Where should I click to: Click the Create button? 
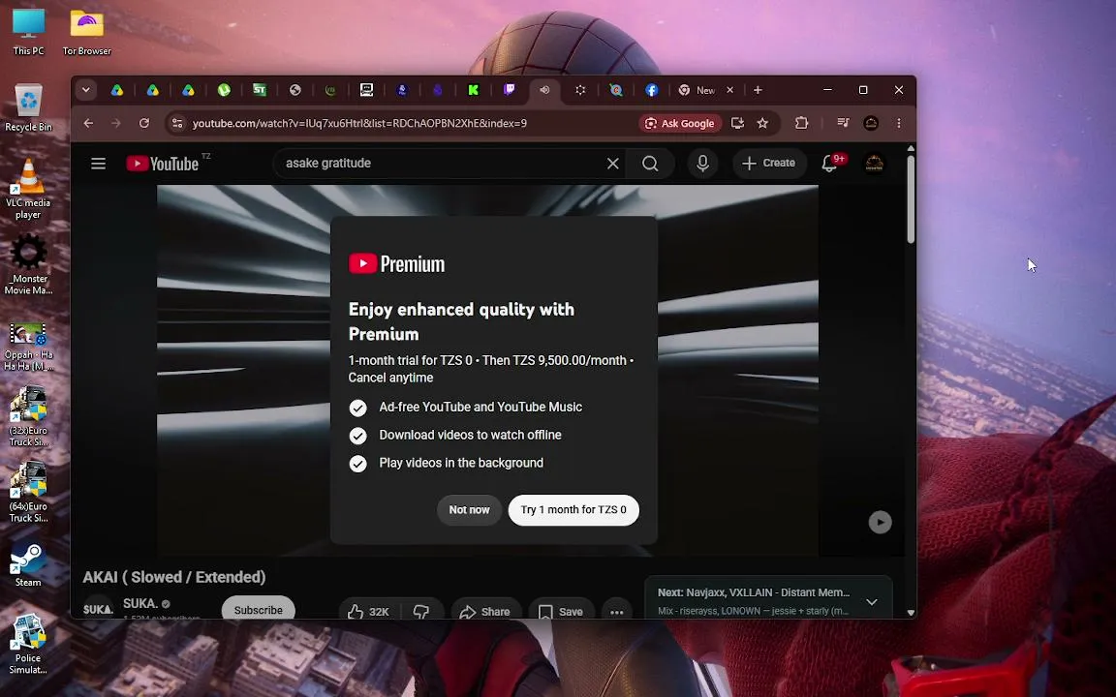coord(768,164)
